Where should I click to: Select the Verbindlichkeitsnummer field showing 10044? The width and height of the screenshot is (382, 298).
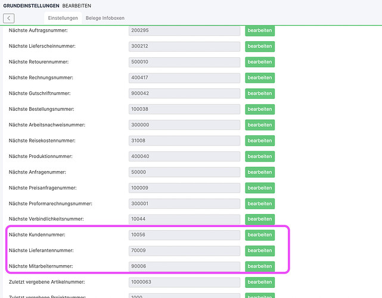click(x=184, y=219)
